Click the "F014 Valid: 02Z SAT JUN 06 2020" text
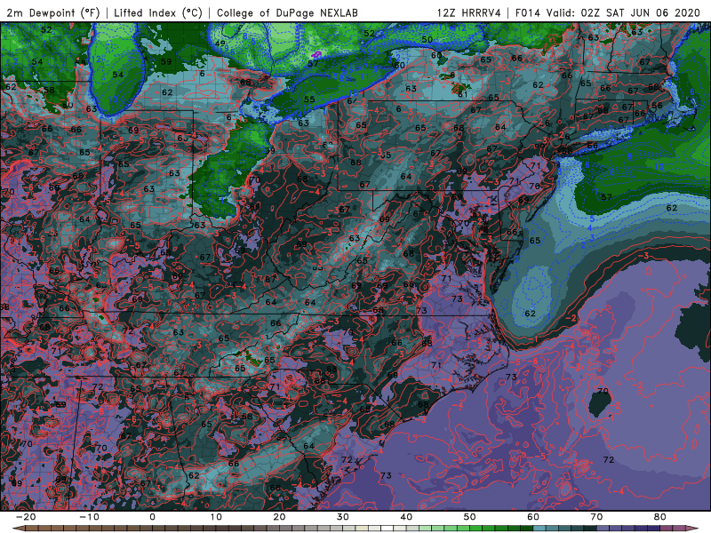 tap(608, 13)
